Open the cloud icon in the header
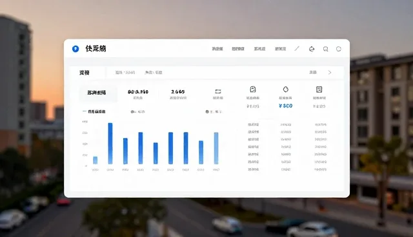 (312, 49)
